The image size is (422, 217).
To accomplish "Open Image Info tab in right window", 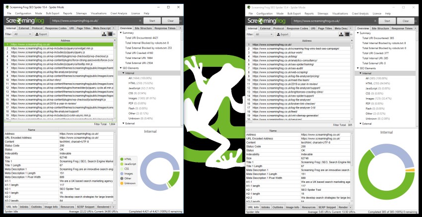I will tap(292, 207).
